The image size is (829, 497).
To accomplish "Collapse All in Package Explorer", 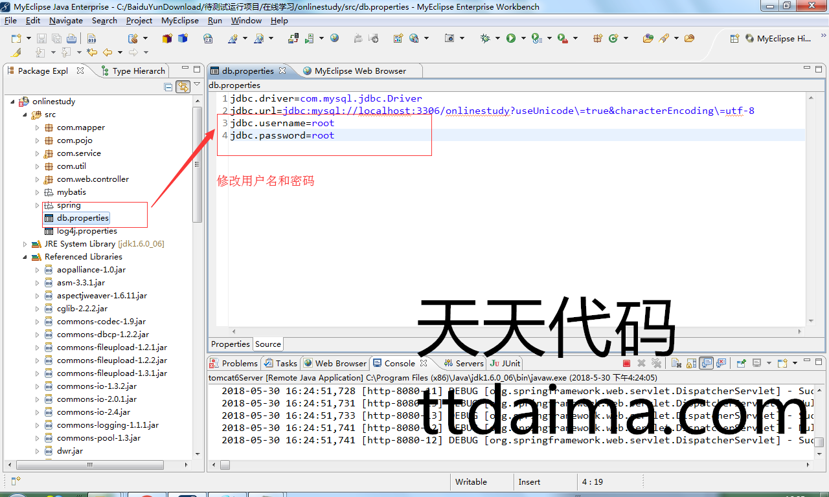I will [x=168, y=87].
